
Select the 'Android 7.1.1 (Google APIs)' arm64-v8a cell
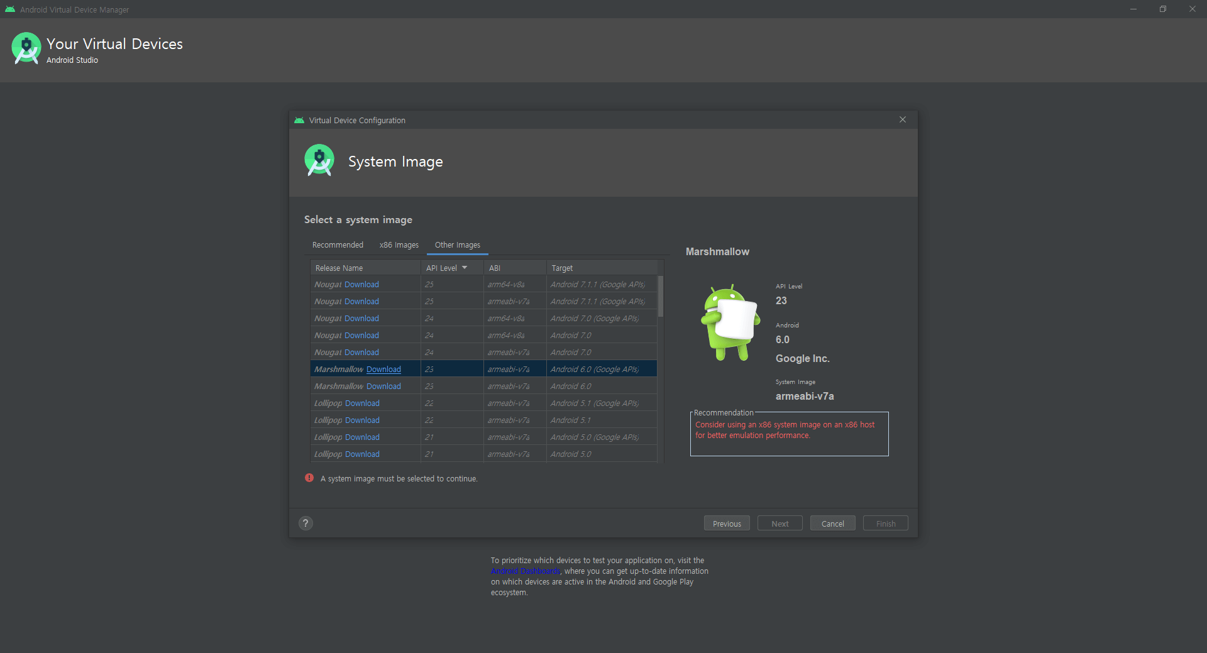point(602,285)
